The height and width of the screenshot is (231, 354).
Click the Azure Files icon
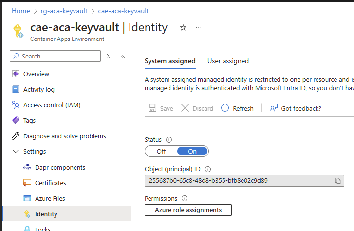pos(27,198)
